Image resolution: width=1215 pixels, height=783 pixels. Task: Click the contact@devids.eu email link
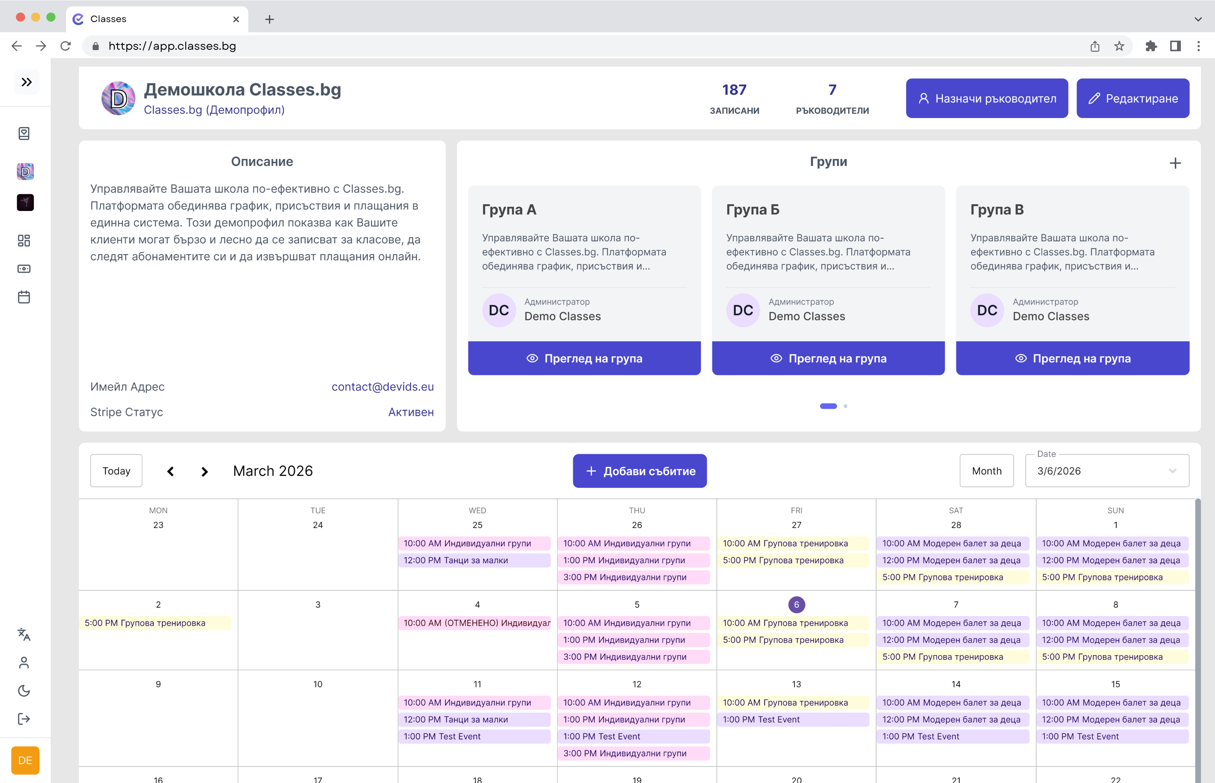point(382,387)
